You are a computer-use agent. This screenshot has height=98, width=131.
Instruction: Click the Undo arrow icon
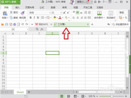pos(23,24)
